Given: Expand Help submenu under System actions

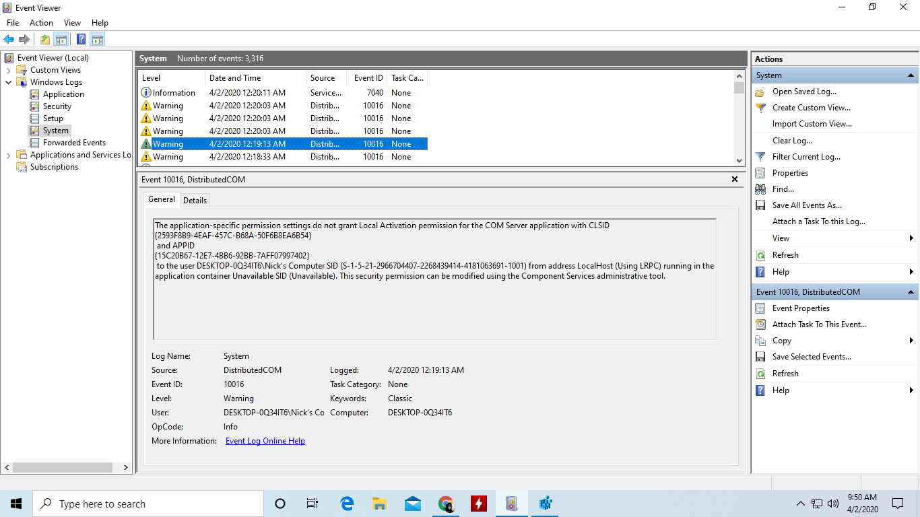Looking at the screenshot, I should click(x=911, y=272).
